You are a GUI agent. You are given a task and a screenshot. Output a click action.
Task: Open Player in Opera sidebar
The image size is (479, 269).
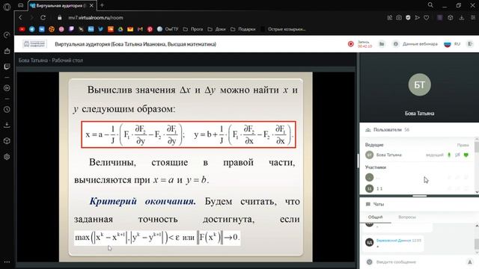pyautogui.click(x=7, y=88)
